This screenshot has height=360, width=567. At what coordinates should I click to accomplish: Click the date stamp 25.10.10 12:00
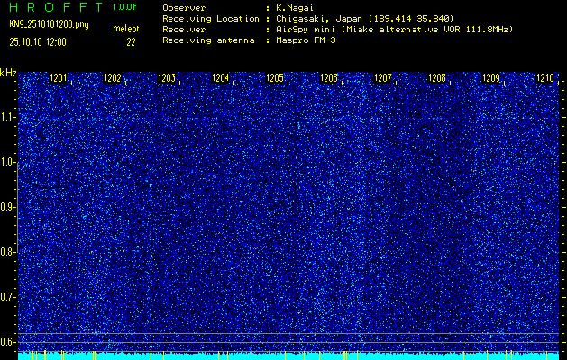pyautogui.click(x=38, y=41)
